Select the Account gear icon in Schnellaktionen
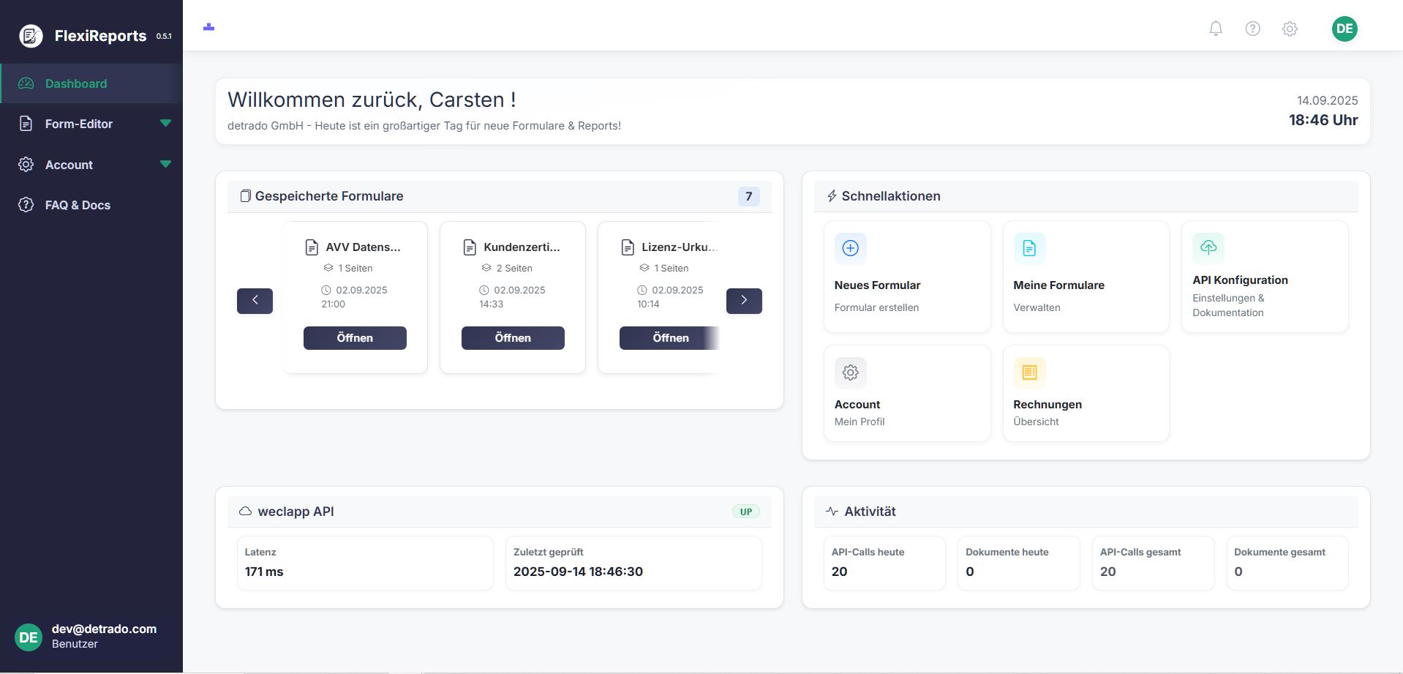 tap(850, 372)
